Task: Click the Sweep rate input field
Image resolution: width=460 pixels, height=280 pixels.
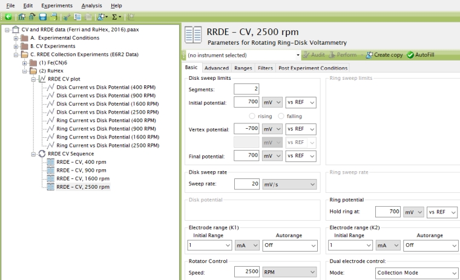Action: coord(246,184)
